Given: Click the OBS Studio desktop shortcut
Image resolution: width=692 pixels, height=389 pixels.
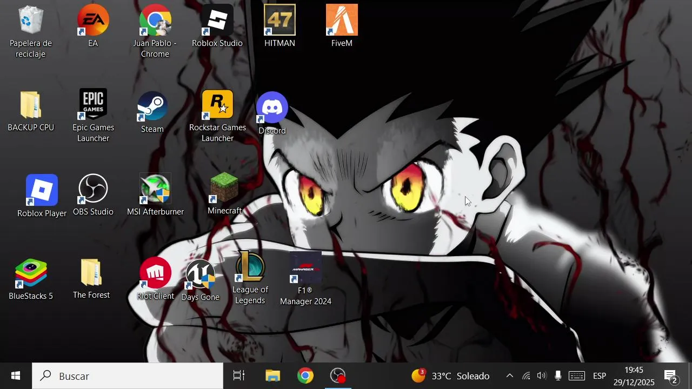Looking at the screenshot, I should (x=93, y=196).
